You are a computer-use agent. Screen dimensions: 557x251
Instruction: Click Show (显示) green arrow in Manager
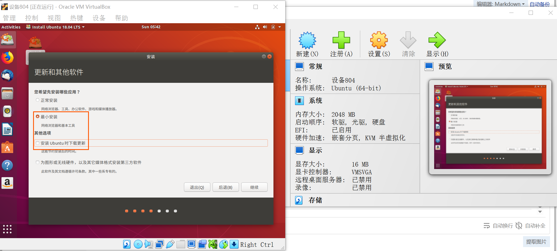pyautogui.click(x=437, y=44)
